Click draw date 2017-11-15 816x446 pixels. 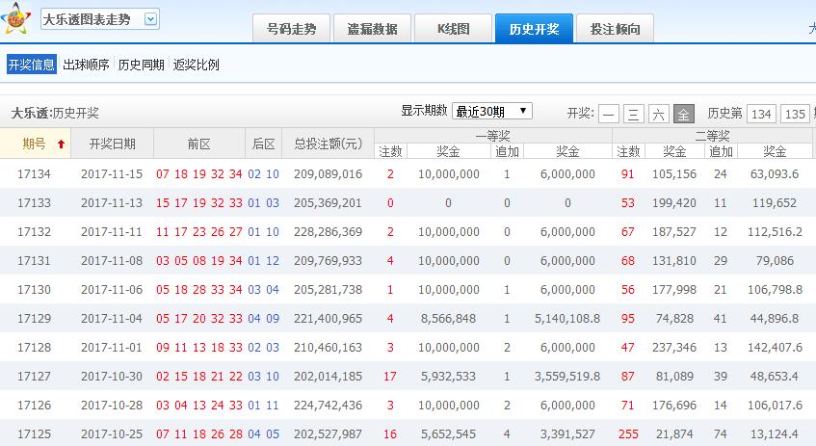click(112, 173)
